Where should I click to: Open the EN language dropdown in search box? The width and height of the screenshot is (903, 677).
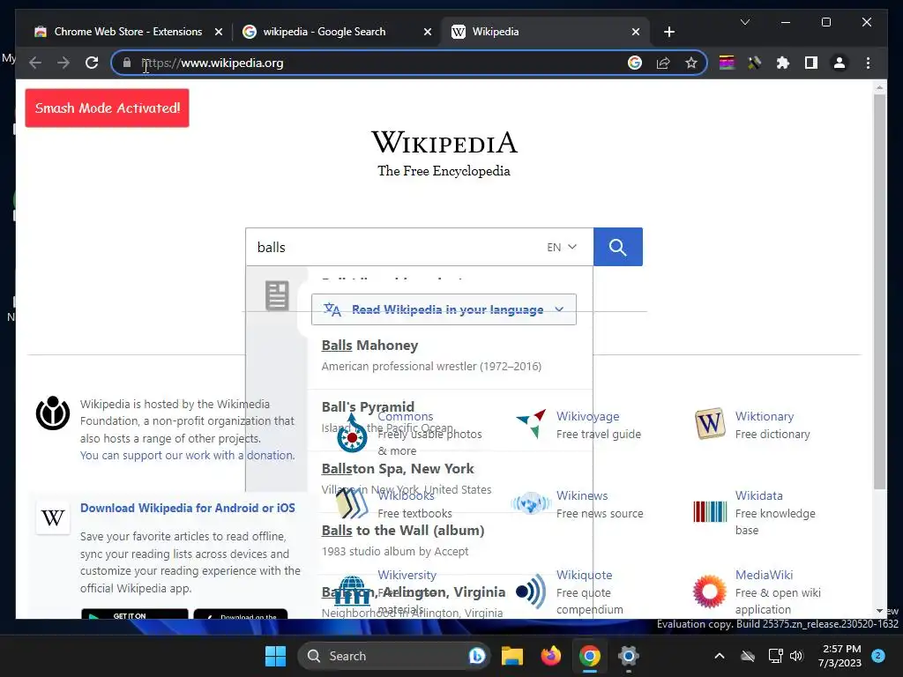tap(562, 247)
